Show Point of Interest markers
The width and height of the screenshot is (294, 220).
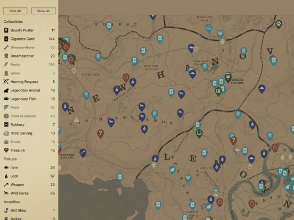29,116
